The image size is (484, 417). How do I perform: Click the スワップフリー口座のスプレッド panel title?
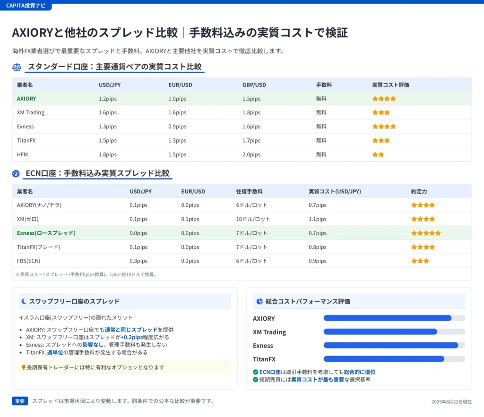pos(74,301)
